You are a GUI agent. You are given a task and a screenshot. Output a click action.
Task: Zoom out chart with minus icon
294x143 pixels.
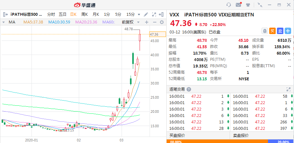click(154, 22)
